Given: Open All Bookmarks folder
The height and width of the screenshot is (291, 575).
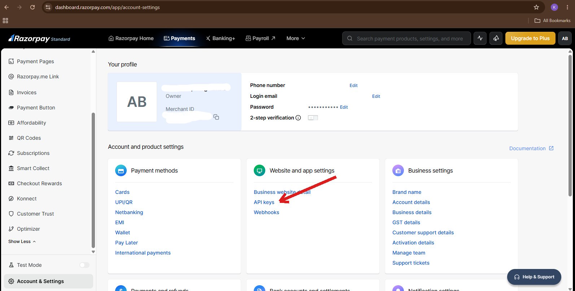Looking at the screenshot, I should (x=552, y=21).
